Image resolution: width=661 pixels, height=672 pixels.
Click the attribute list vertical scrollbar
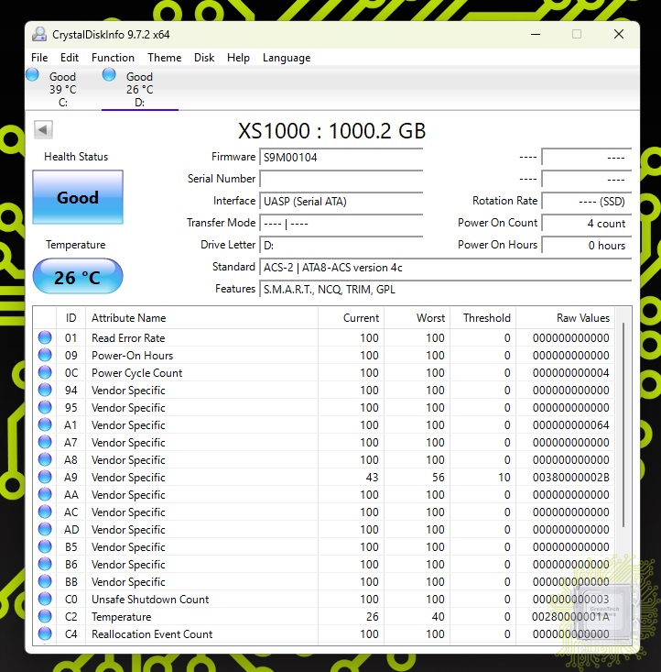[624, 431]
